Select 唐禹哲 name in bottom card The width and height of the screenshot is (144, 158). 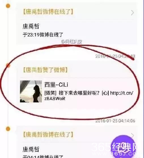coord(31,149)
